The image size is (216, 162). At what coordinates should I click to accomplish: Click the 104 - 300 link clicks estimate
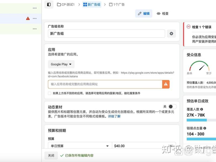[195, 134]
